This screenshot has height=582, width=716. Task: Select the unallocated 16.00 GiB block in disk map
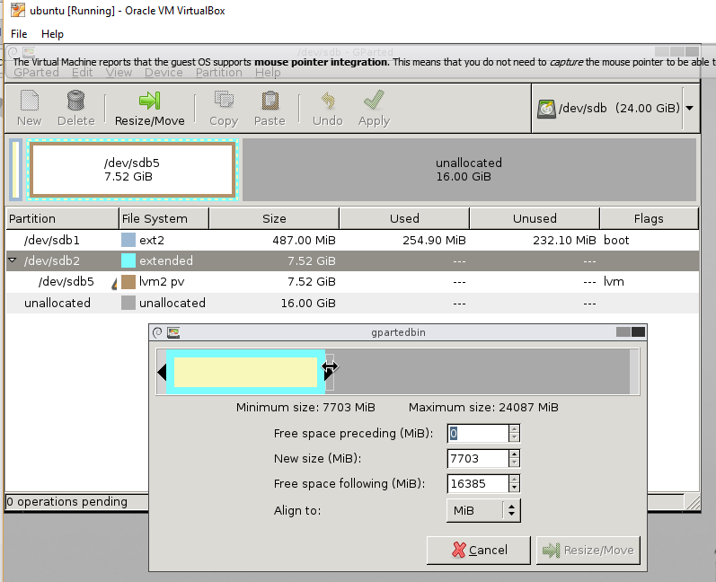tap(469, 170)
